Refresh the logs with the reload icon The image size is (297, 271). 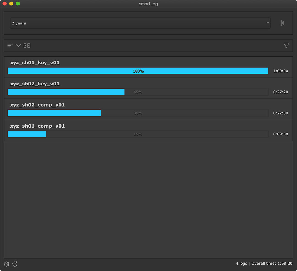[15, 264]
